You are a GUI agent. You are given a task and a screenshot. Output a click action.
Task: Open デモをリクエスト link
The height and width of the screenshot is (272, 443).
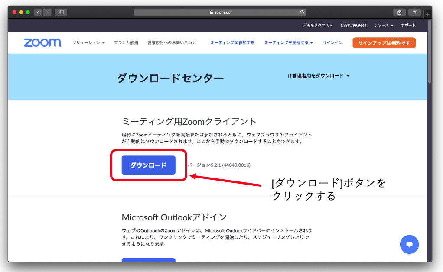[318, 25]
